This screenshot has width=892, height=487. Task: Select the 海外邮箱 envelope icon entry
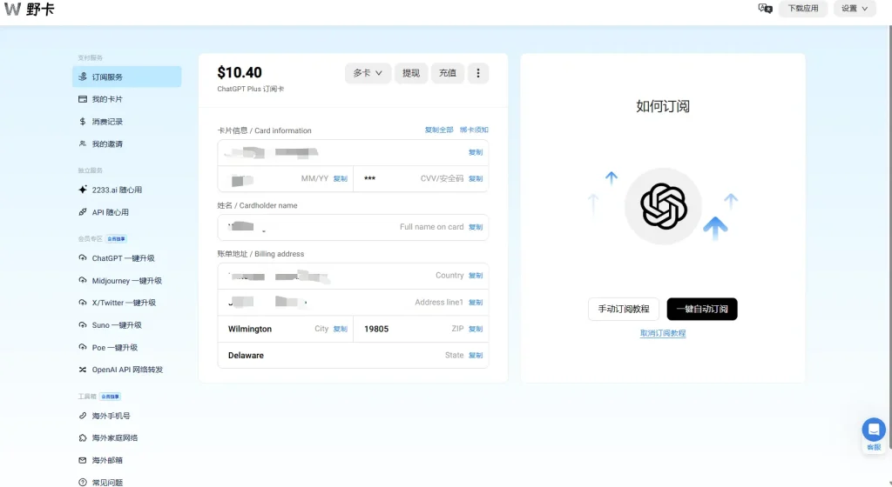(83, 460)
